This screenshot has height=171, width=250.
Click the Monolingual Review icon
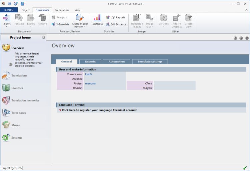[80, 18]
